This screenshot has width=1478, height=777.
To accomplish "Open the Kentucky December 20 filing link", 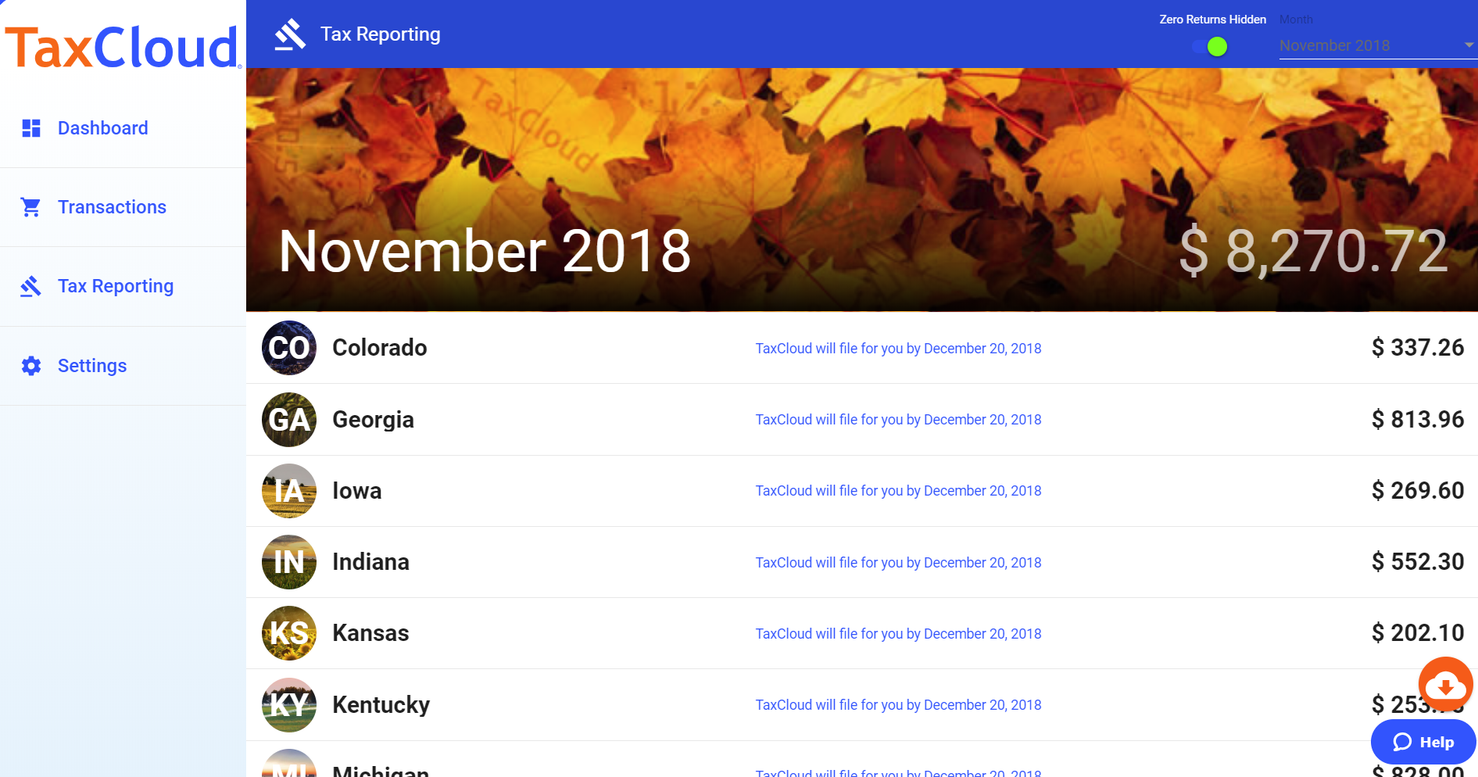I will coord(899,704).
